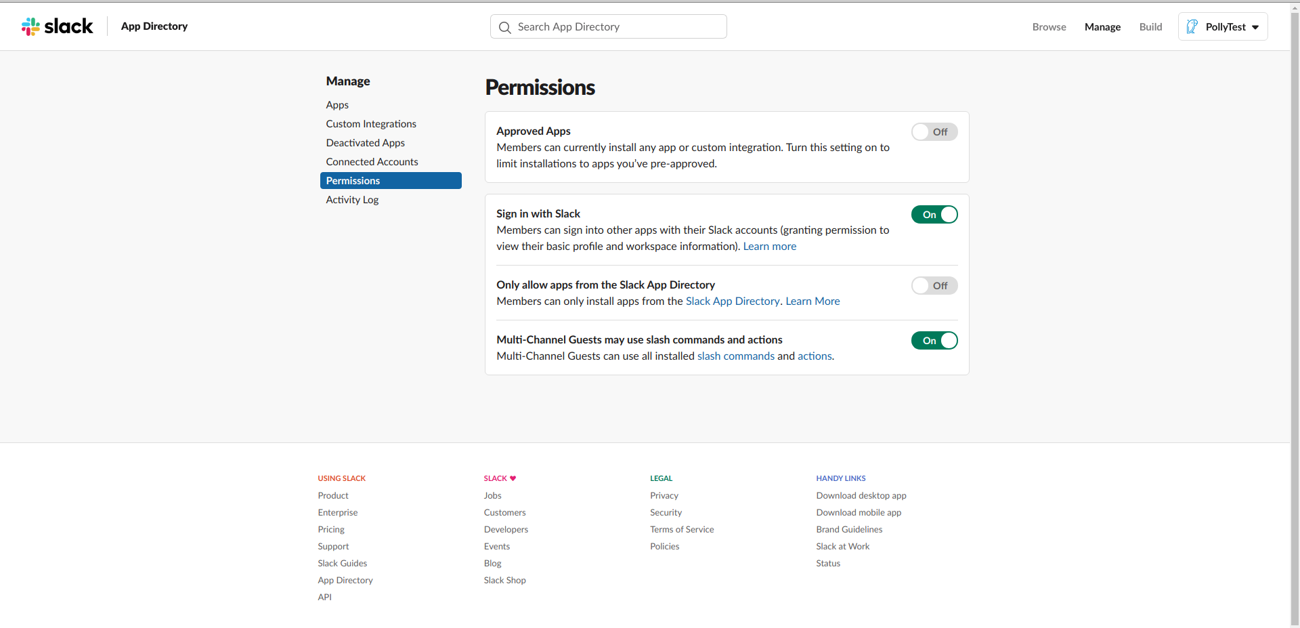Open the Activity Log
The height and width of the screenshot is (628, 1300).
click(352, 200)
